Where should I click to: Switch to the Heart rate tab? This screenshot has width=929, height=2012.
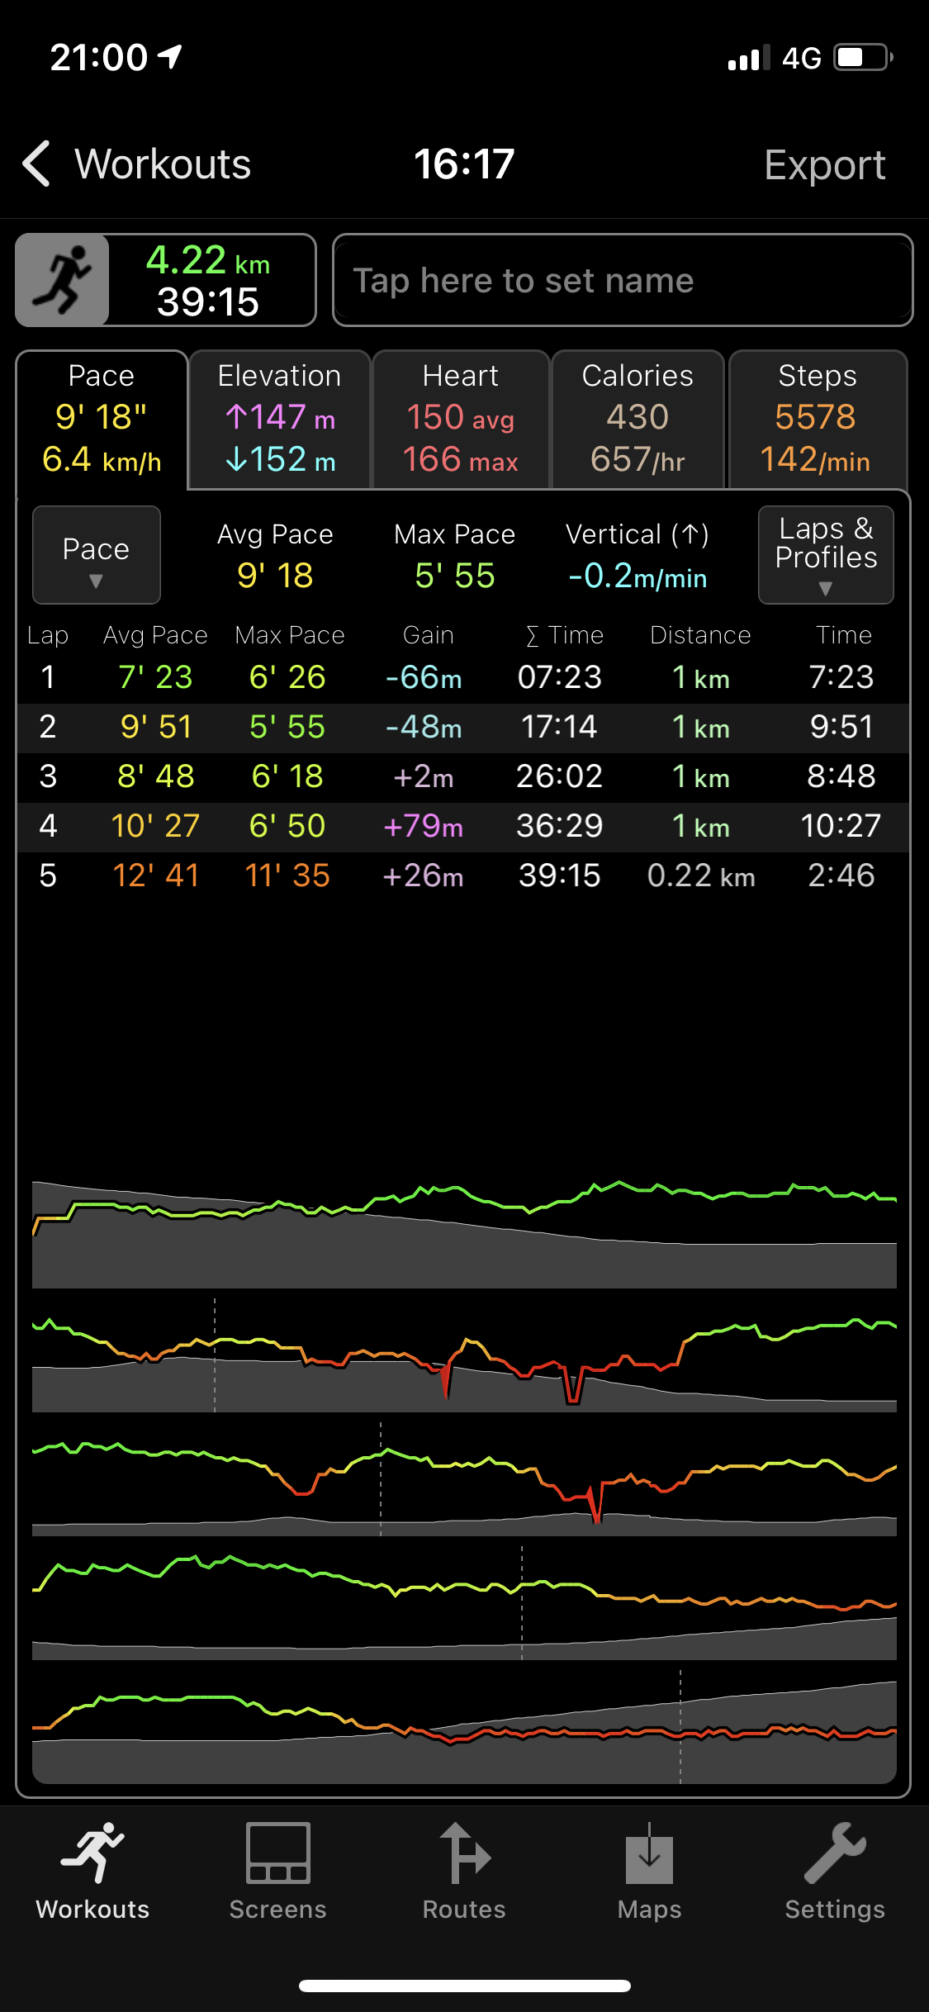coord(461,420)
